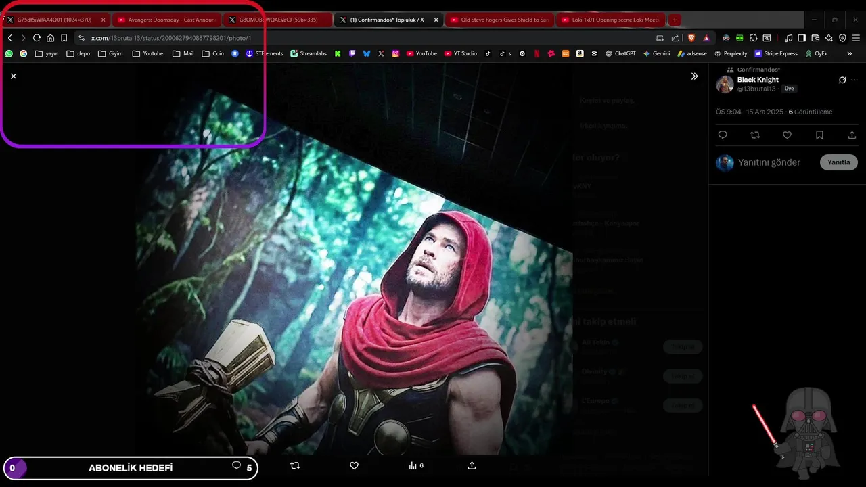This screenshot has width=866, height=487.
Task: Open the 6 Görüntüleme view count
Action: click(x=811, y=112)
